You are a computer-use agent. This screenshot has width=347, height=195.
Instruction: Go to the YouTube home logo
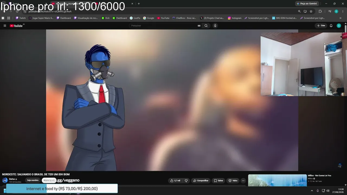point(16,26)
